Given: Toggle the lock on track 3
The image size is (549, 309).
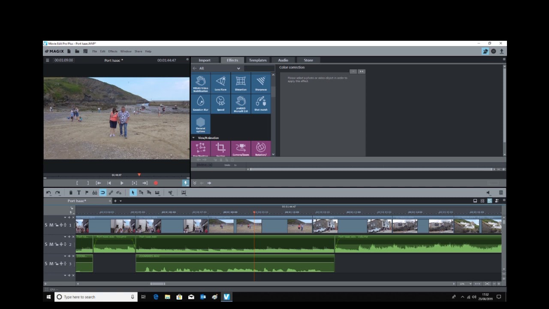Looking at the screenshot, I should point(57,264).
